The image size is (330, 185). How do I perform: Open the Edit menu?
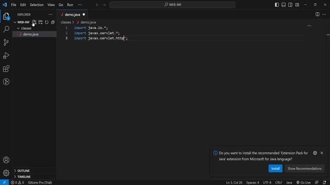click(23, 5)
